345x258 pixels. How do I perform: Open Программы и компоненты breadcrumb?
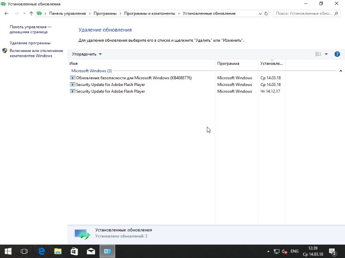(150, 13)
